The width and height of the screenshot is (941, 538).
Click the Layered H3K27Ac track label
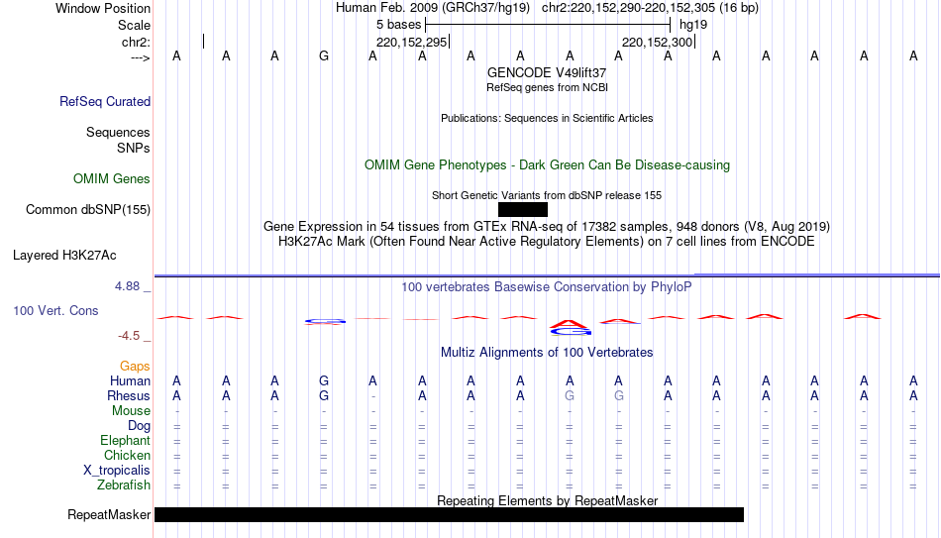(x=64, y=256)
